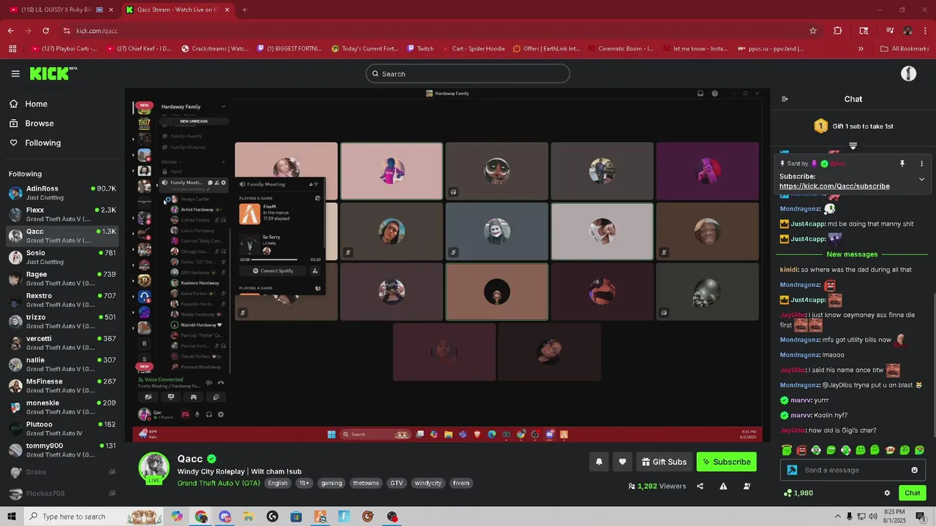Open AdinRoss channel from following list
Viewport: 936px width, 526px height.
[x=62, y=193]
